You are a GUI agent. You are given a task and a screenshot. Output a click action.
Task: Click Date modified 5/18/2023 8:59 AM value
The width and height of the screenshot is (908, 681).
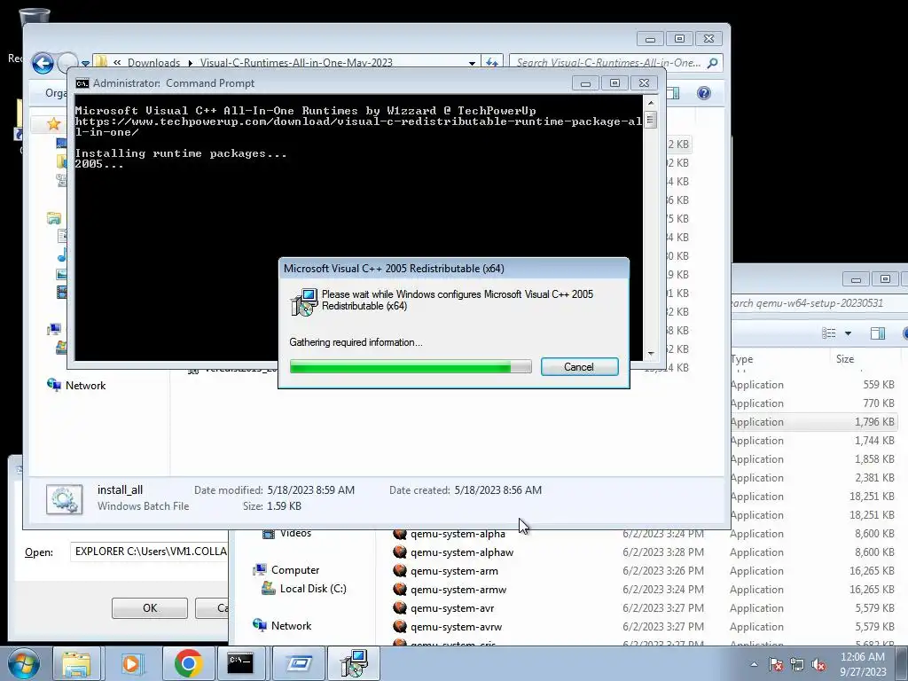click(x=311, y=489)
